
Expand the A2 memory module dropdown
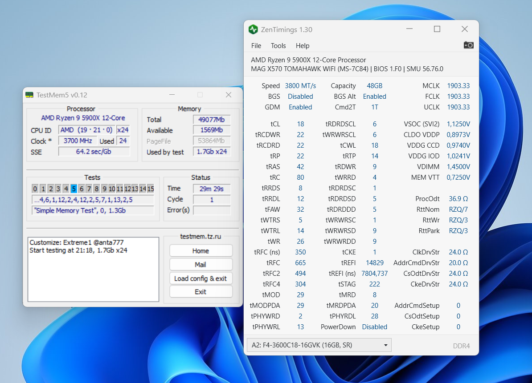click(319, 345)
